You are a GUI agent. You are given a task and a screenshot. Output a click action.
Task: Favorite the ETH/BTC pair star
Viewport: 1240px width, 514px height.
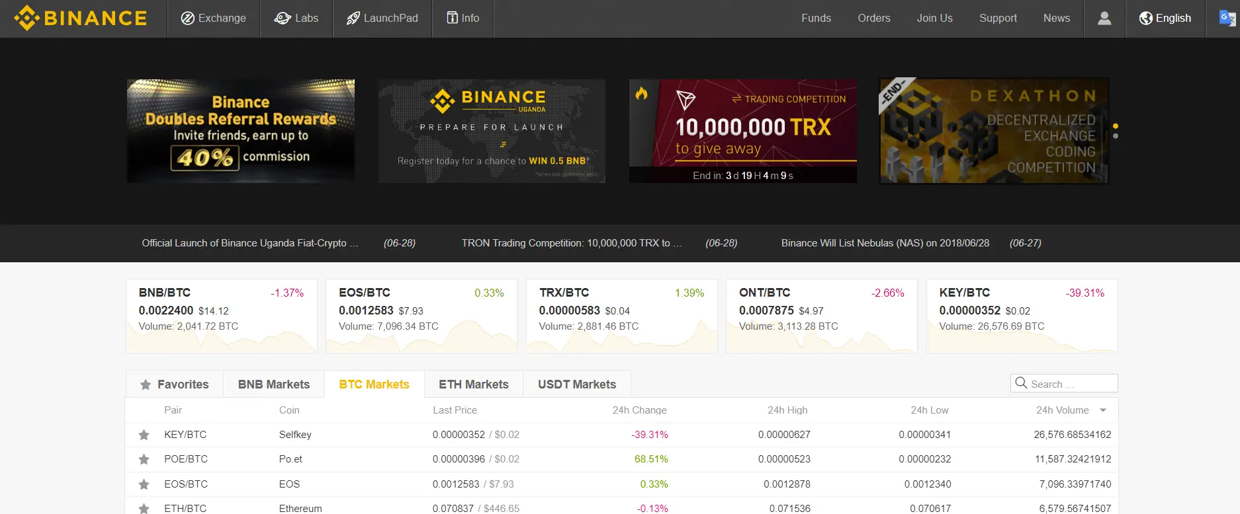[x=144, y=508]
